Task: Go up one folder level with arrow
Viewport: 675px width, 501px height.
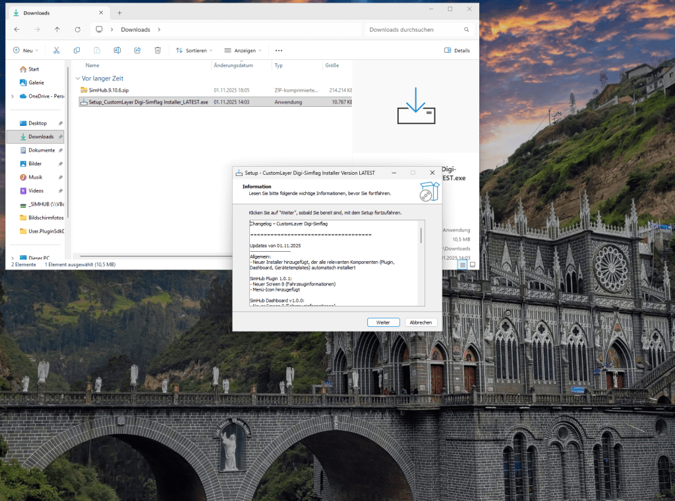Action: click(x=57, y=30)
